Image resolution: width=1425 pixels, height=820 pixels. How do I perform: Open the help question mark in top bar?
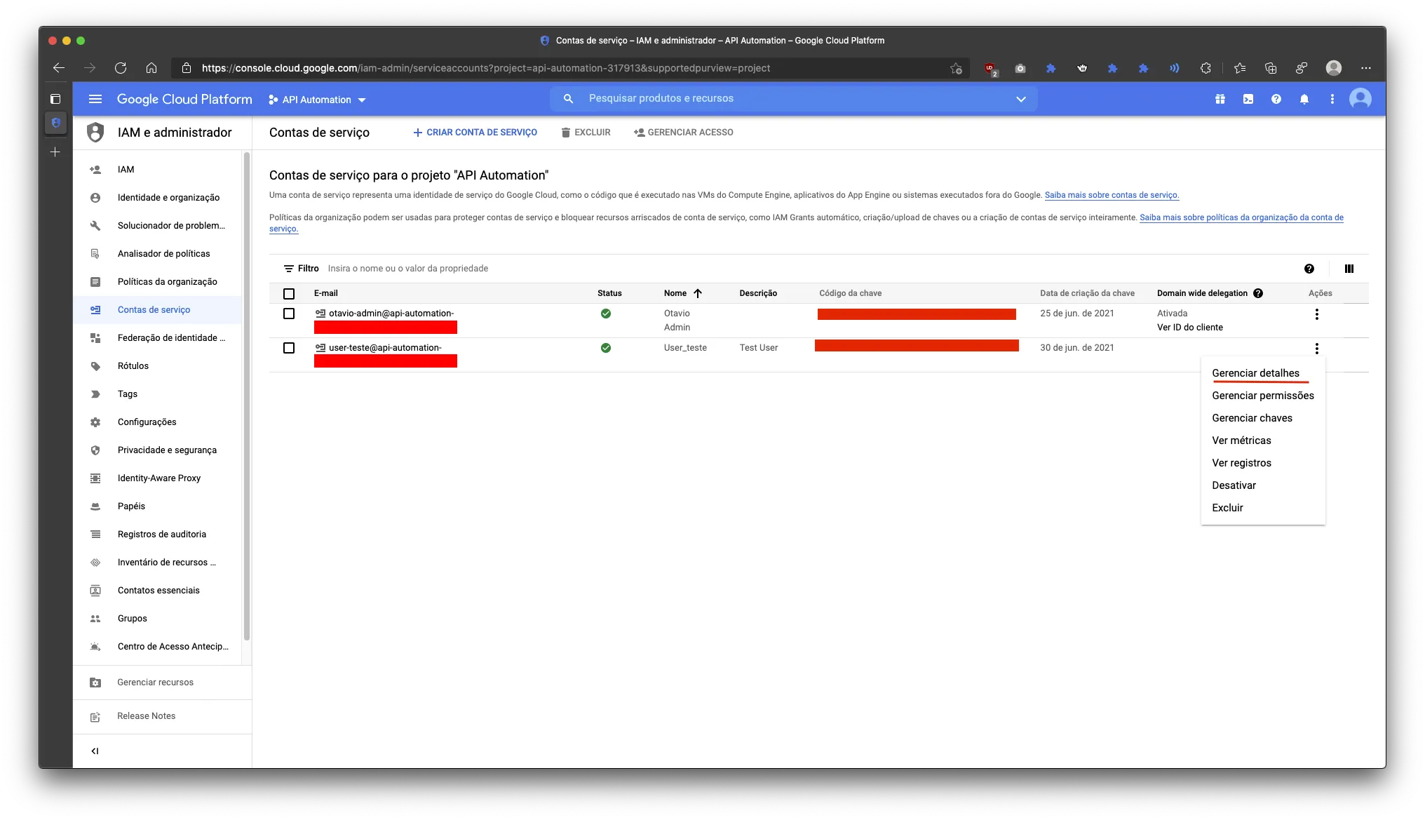click(x=1276, y=99)
